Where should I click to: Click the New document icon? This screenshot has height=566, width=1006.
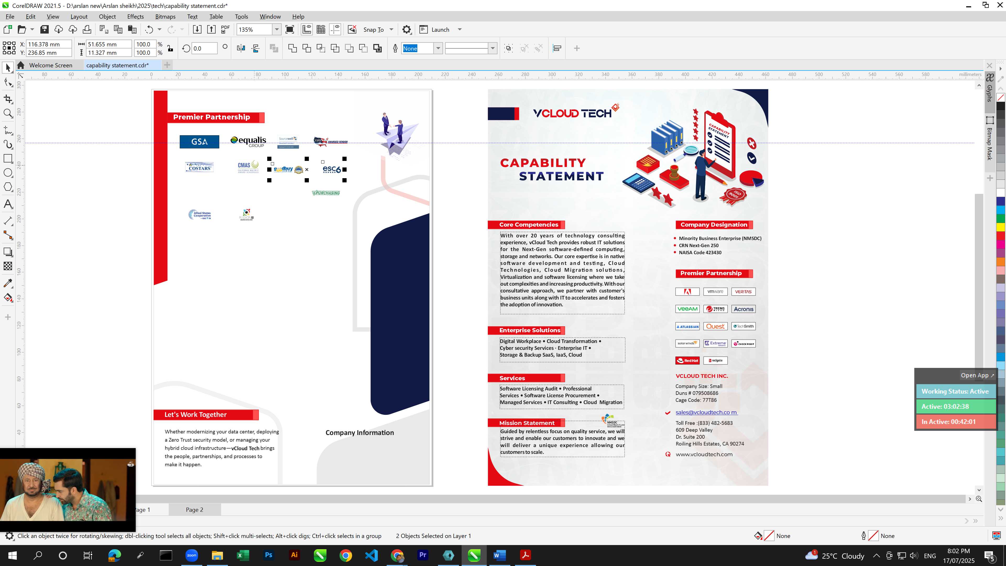click(7, 29)
